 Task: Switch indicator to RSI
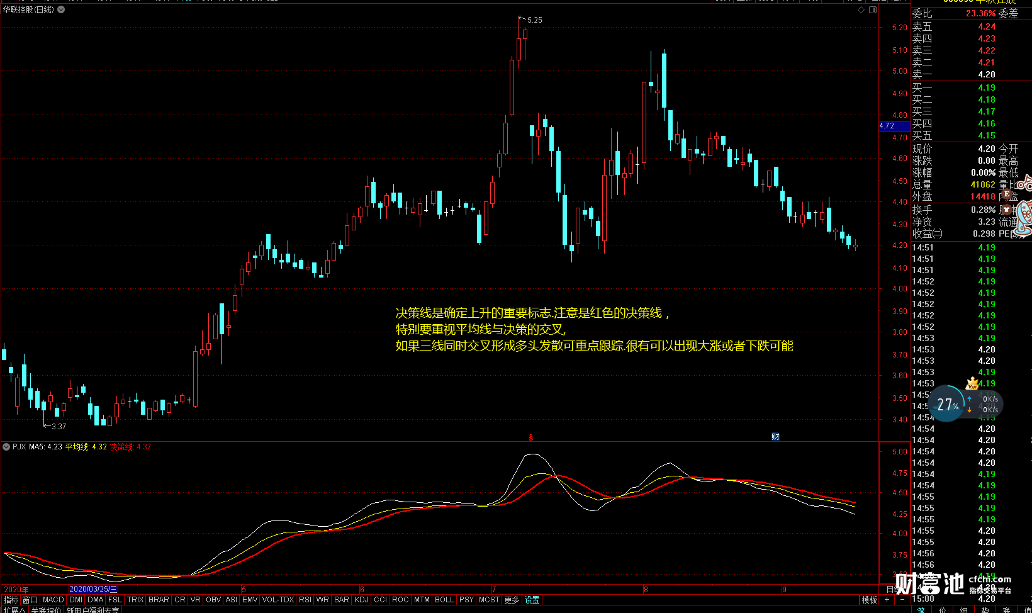click(305, 600)
